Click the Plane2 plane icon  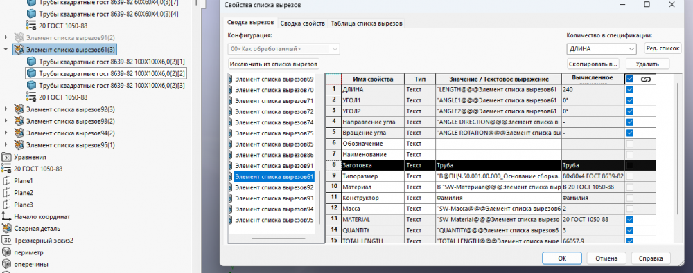[7, 193]
